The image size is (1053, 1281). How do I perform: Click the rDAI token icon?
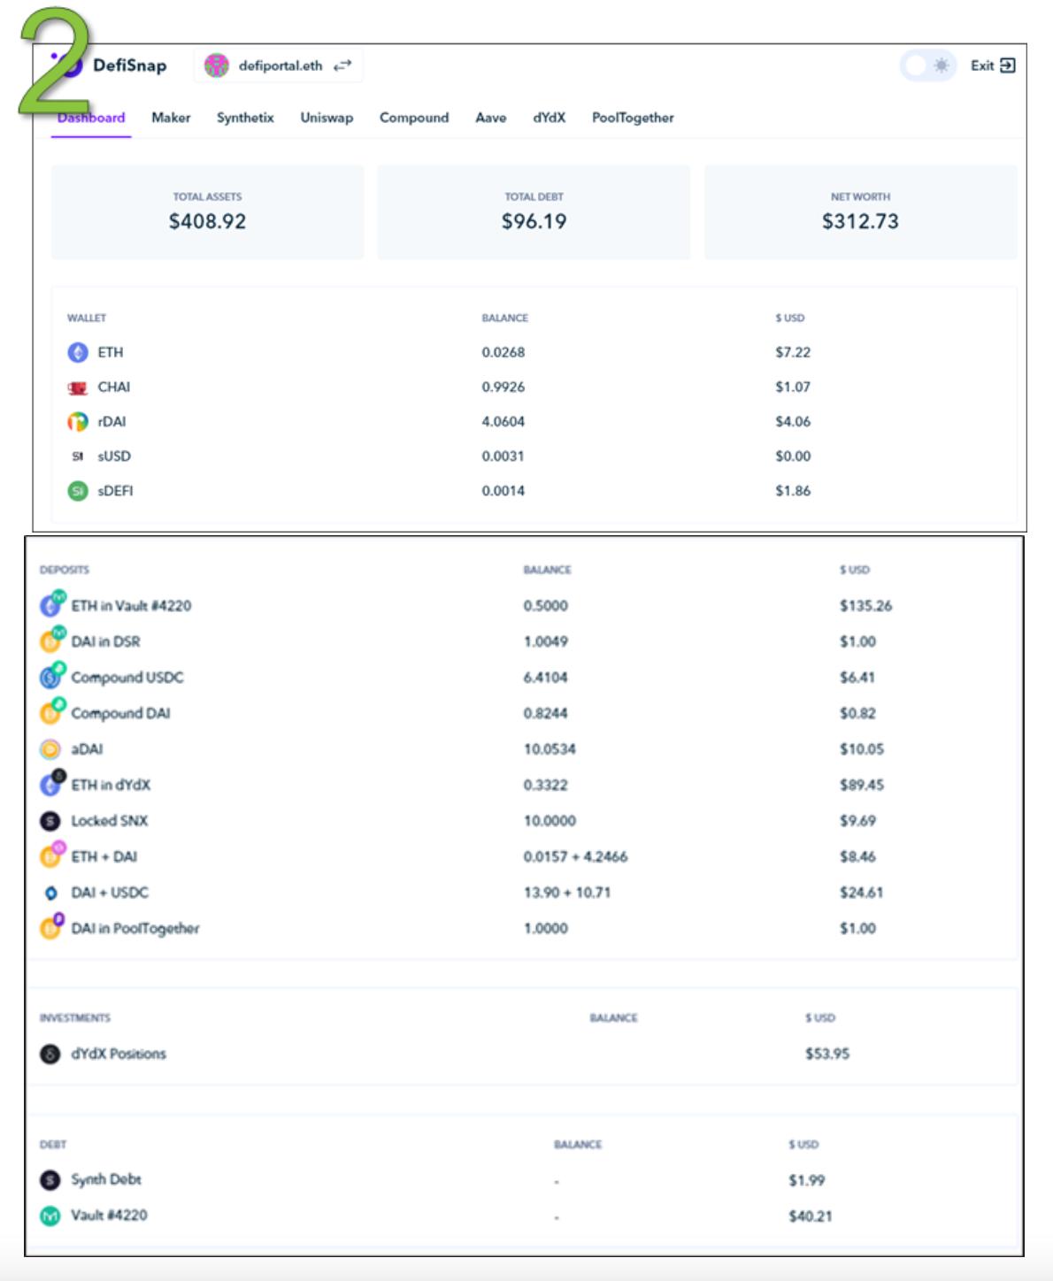pos(78,422)
